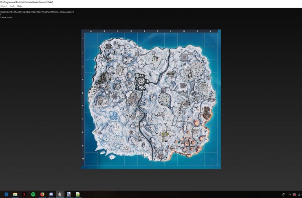The height and width of the screenshot is (198, 302).
Task: Click the snow minimap texture preview
Action: [151, 99]
